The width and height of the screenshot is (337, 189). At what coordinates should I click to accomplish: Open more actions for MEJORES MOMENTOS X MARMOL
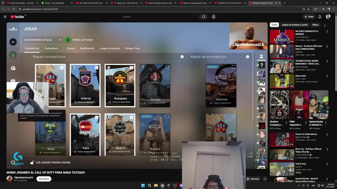327,31
